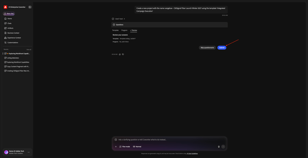Click the plus attachment icon
The image size is (308, 158).
[116, 147]
